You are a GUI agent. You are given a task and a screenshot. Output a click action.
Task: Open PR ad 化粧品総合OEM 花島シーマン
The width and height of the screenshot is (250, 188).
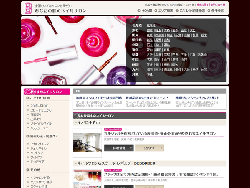coord(147,98)
